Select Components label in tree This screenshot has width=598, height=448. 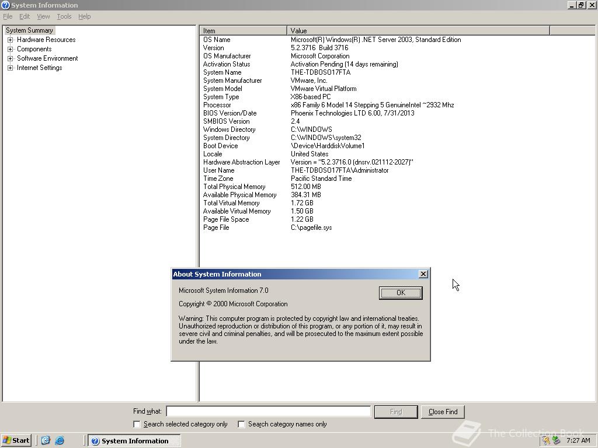point(34,49)
